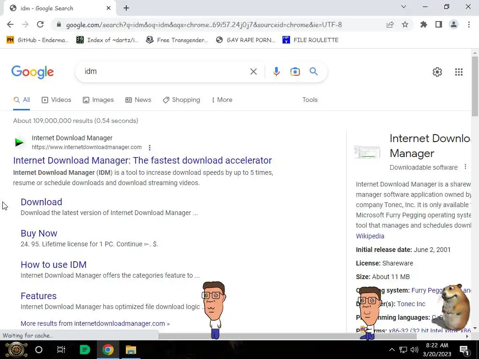479x359 pixels.
Task: Toggle the Chrome side panel
Action: [439, 25]
